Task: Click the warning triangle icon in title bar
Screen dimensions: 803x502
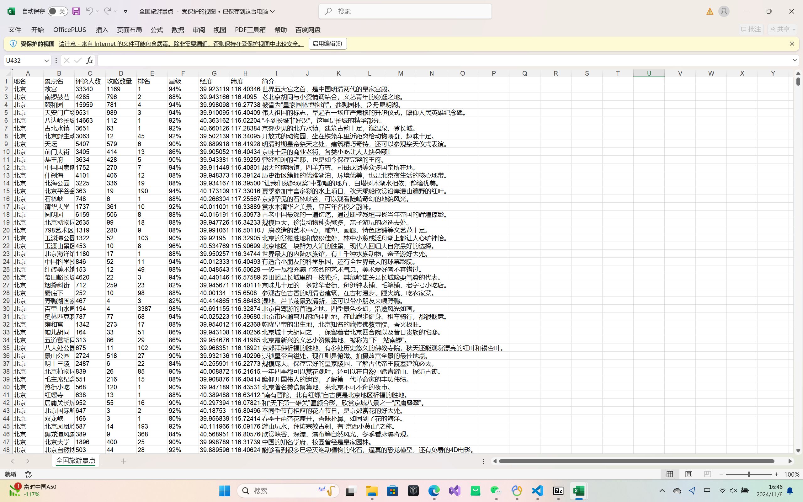Action: 710,11
